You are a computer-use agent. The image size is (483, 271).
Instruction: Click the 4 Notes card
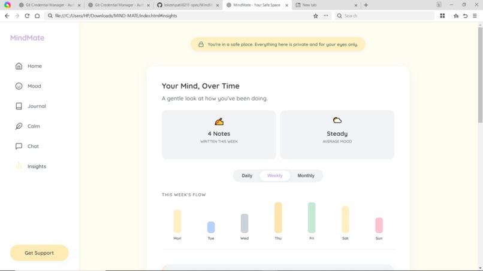219,135
